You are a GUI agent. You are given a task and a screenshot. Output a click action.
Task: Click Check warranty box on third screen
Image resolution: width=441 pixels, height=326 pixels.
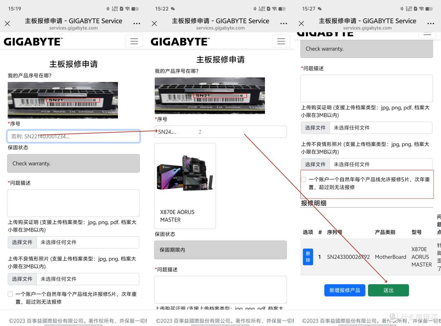pyautogui.click(x=366, y=49)
